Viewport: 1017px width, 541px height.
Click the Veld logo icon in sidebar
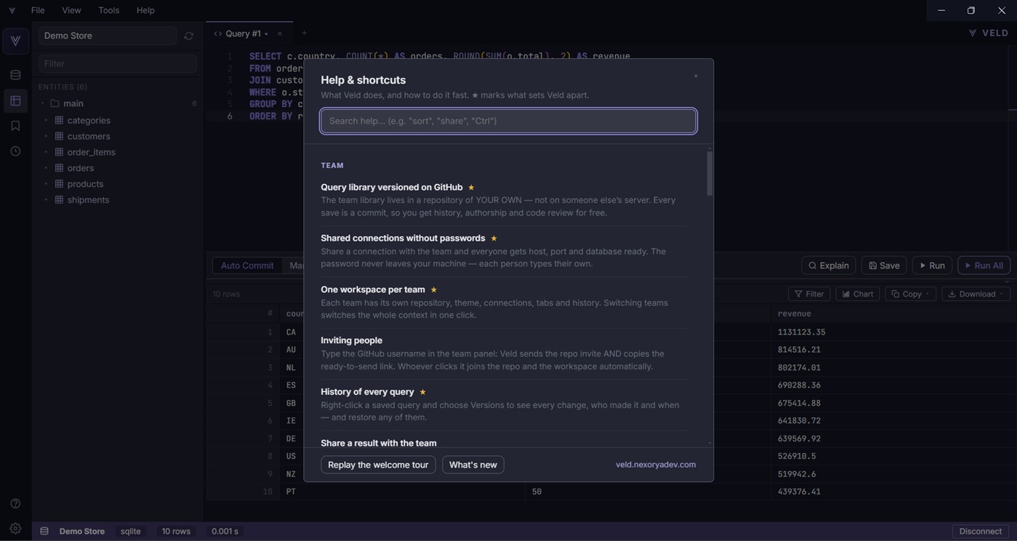[15, 41]
